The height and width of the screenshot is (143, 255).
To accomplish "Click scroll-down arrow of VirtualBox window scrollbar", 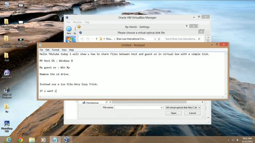I will pos(208,118).
